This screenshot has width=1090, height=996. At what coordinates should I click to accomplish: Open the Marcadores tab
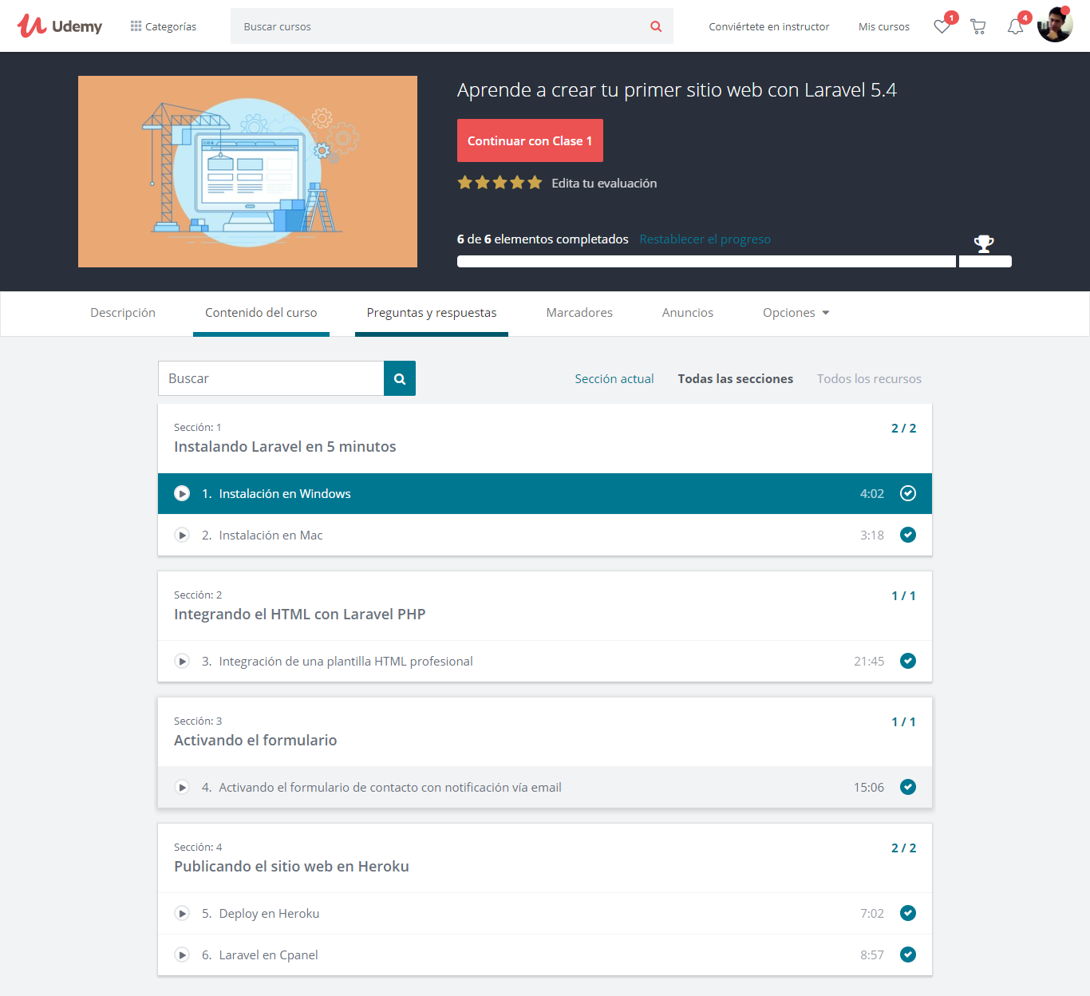(579, 313)
